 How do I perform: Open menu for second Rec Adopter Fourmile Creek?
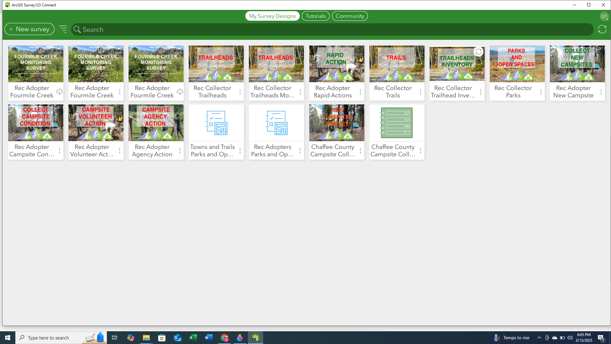(120, 92)
